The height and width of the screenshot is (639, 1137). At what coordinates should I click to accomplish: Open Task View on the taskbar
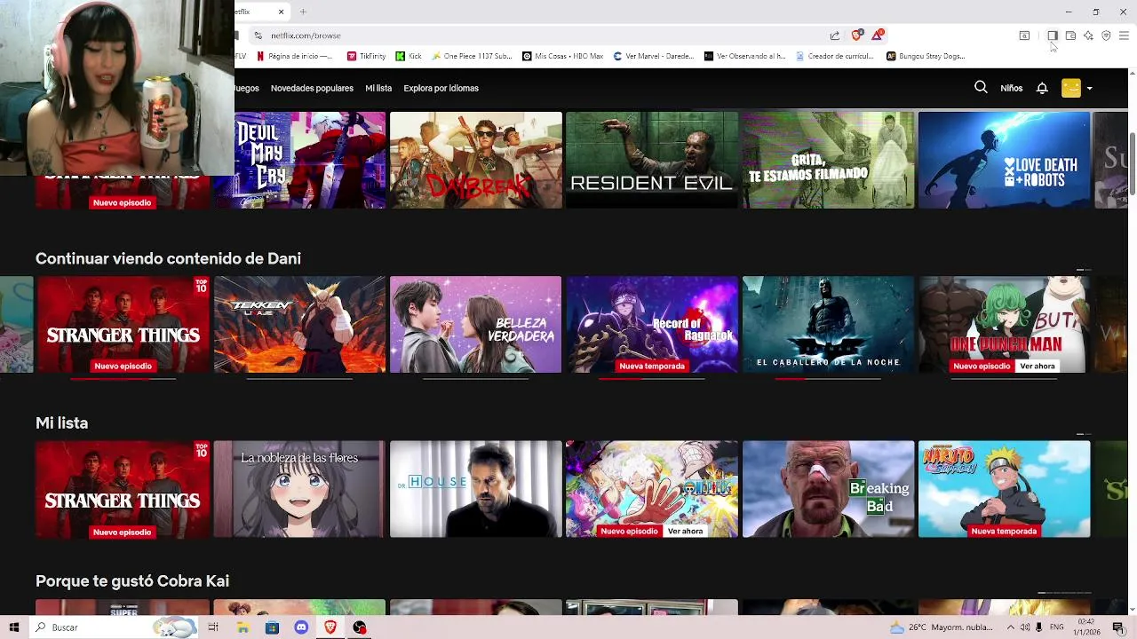pos(213,627)
